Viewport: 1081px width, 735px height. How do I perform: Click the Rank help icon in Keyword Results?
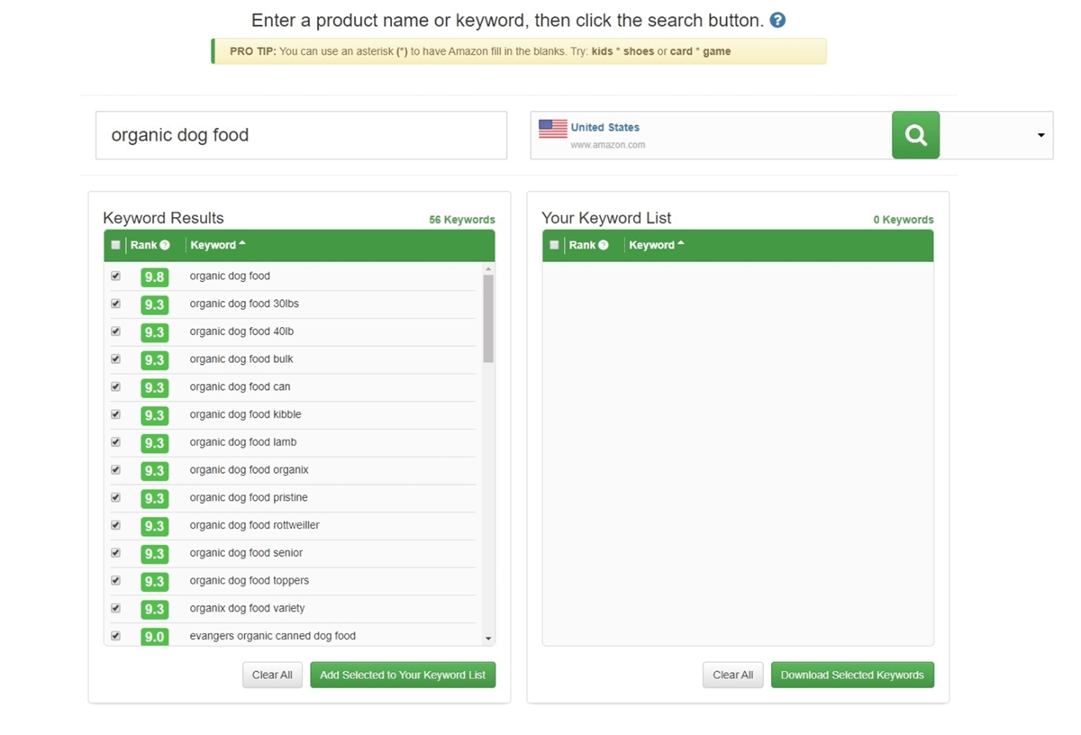click(x=165, y=245)
